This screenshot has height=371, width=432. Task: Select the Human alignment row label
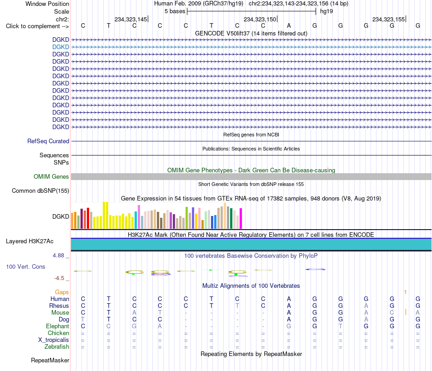(x=60, y=299)
